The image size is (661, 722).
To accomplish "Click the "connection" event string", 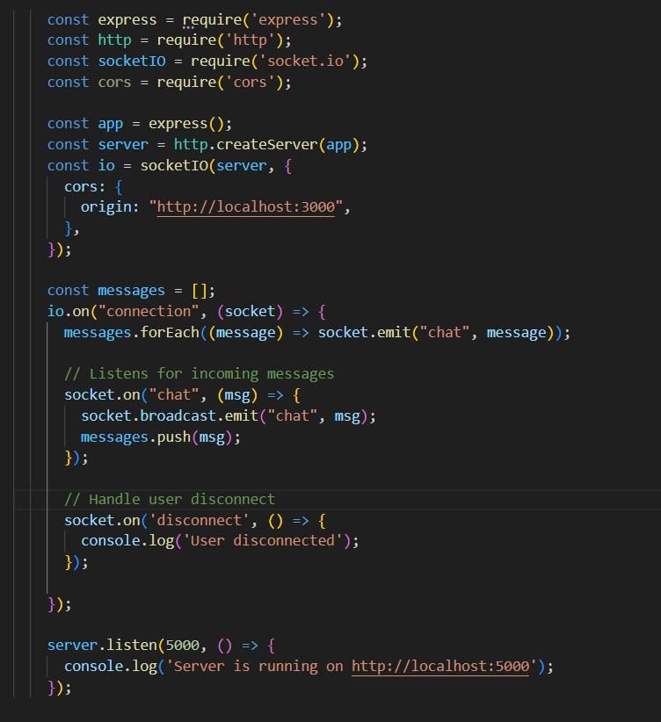I will point(149,312).
